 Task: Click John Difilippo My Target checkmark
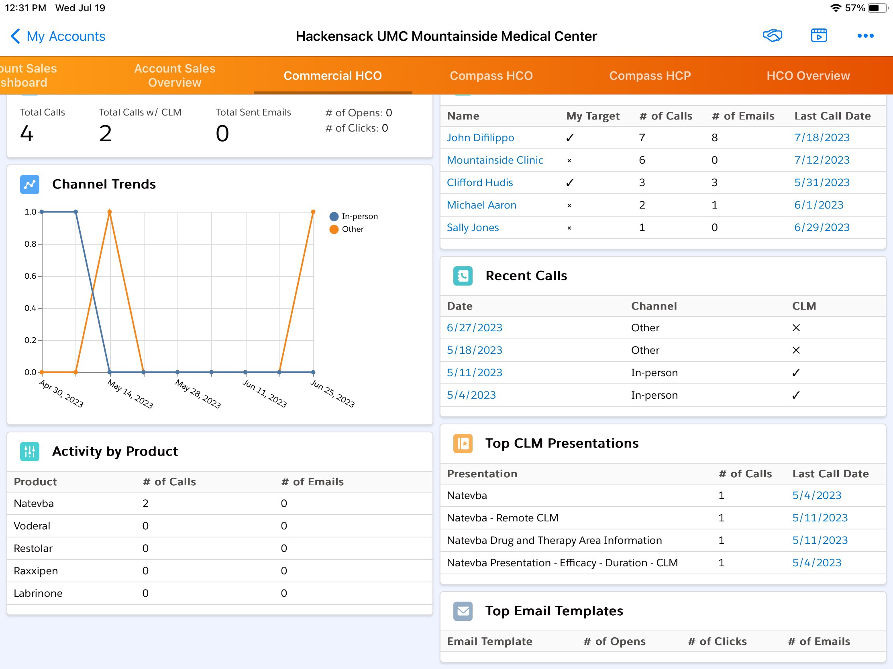(570, 138)
